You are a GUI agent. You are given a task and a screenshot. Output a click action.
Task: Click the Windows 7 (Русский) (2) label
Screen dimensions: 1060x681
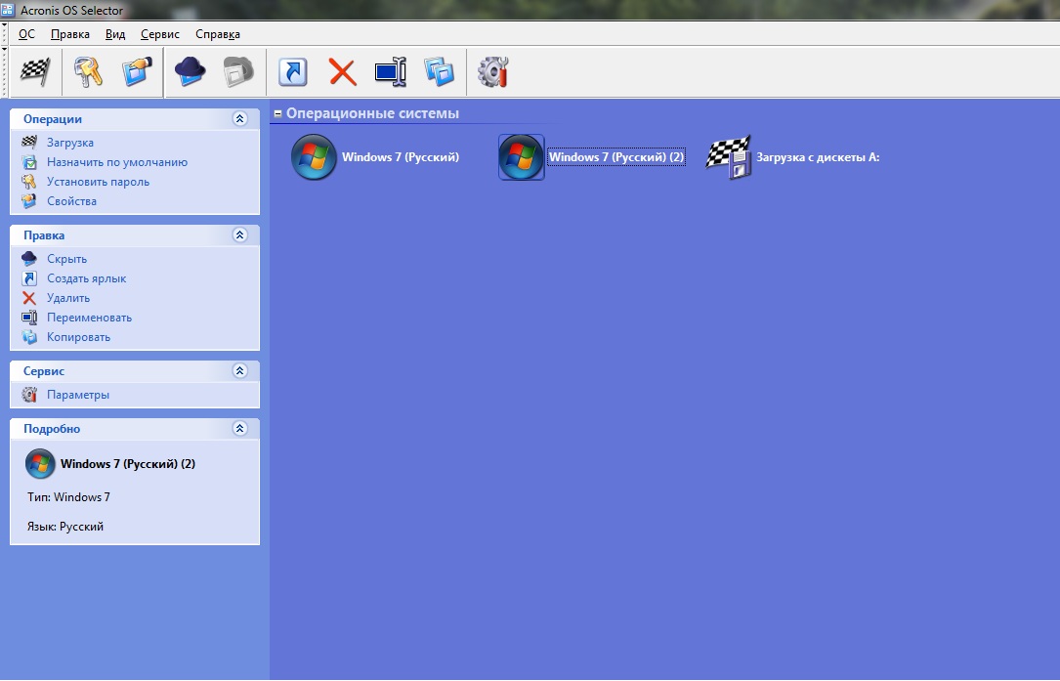click(615, 157)
